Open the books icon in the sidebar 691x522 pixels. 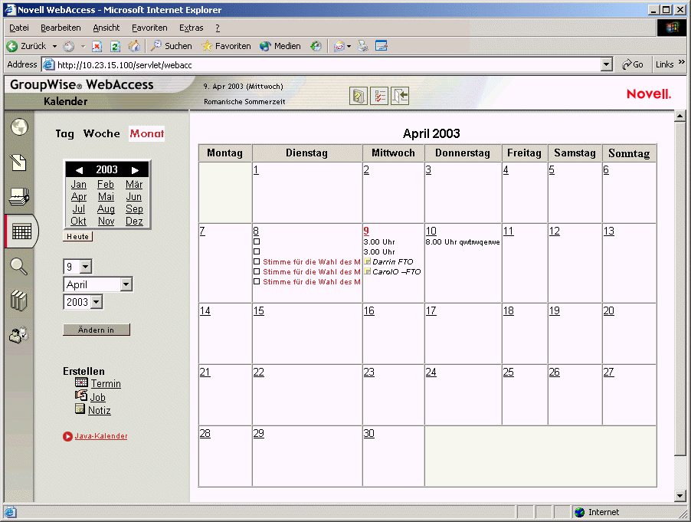click(18, 300)
